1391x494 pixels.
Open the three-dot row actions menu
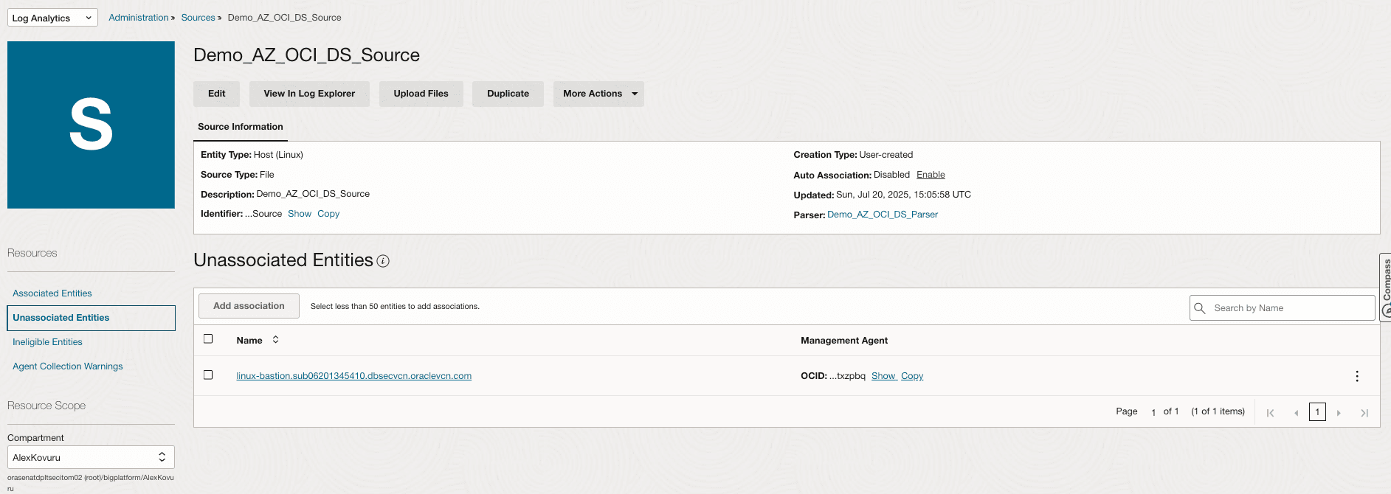pos(1356,376)
